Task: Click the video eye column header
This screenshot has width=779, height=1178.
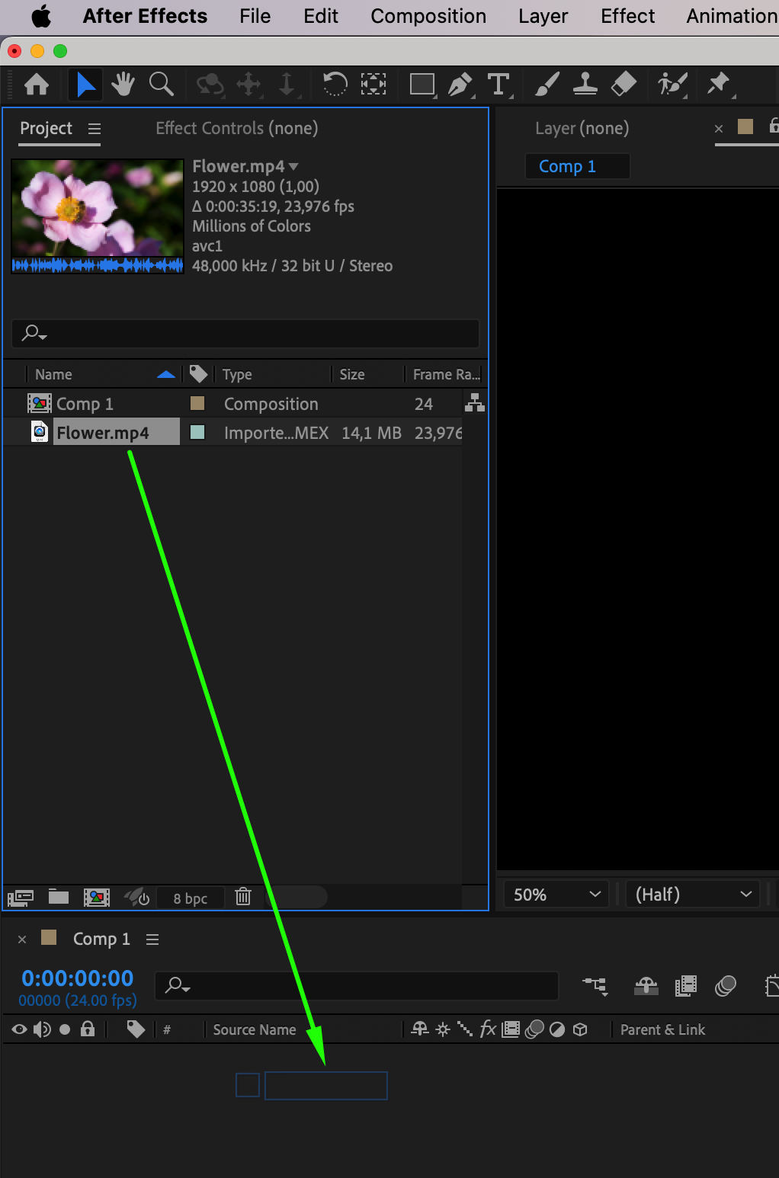Action: point(20,1029)
